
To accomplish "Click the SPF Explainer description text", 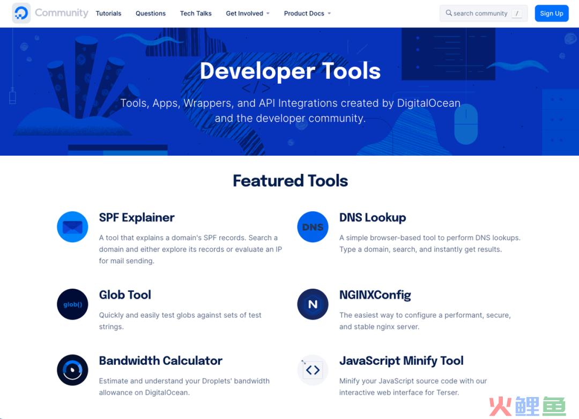I will click(190, 249).
